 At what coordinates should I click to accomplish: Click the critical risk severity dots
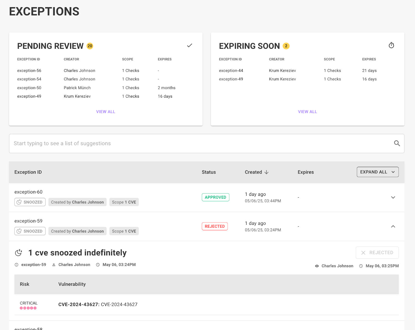tap(28, 308)
